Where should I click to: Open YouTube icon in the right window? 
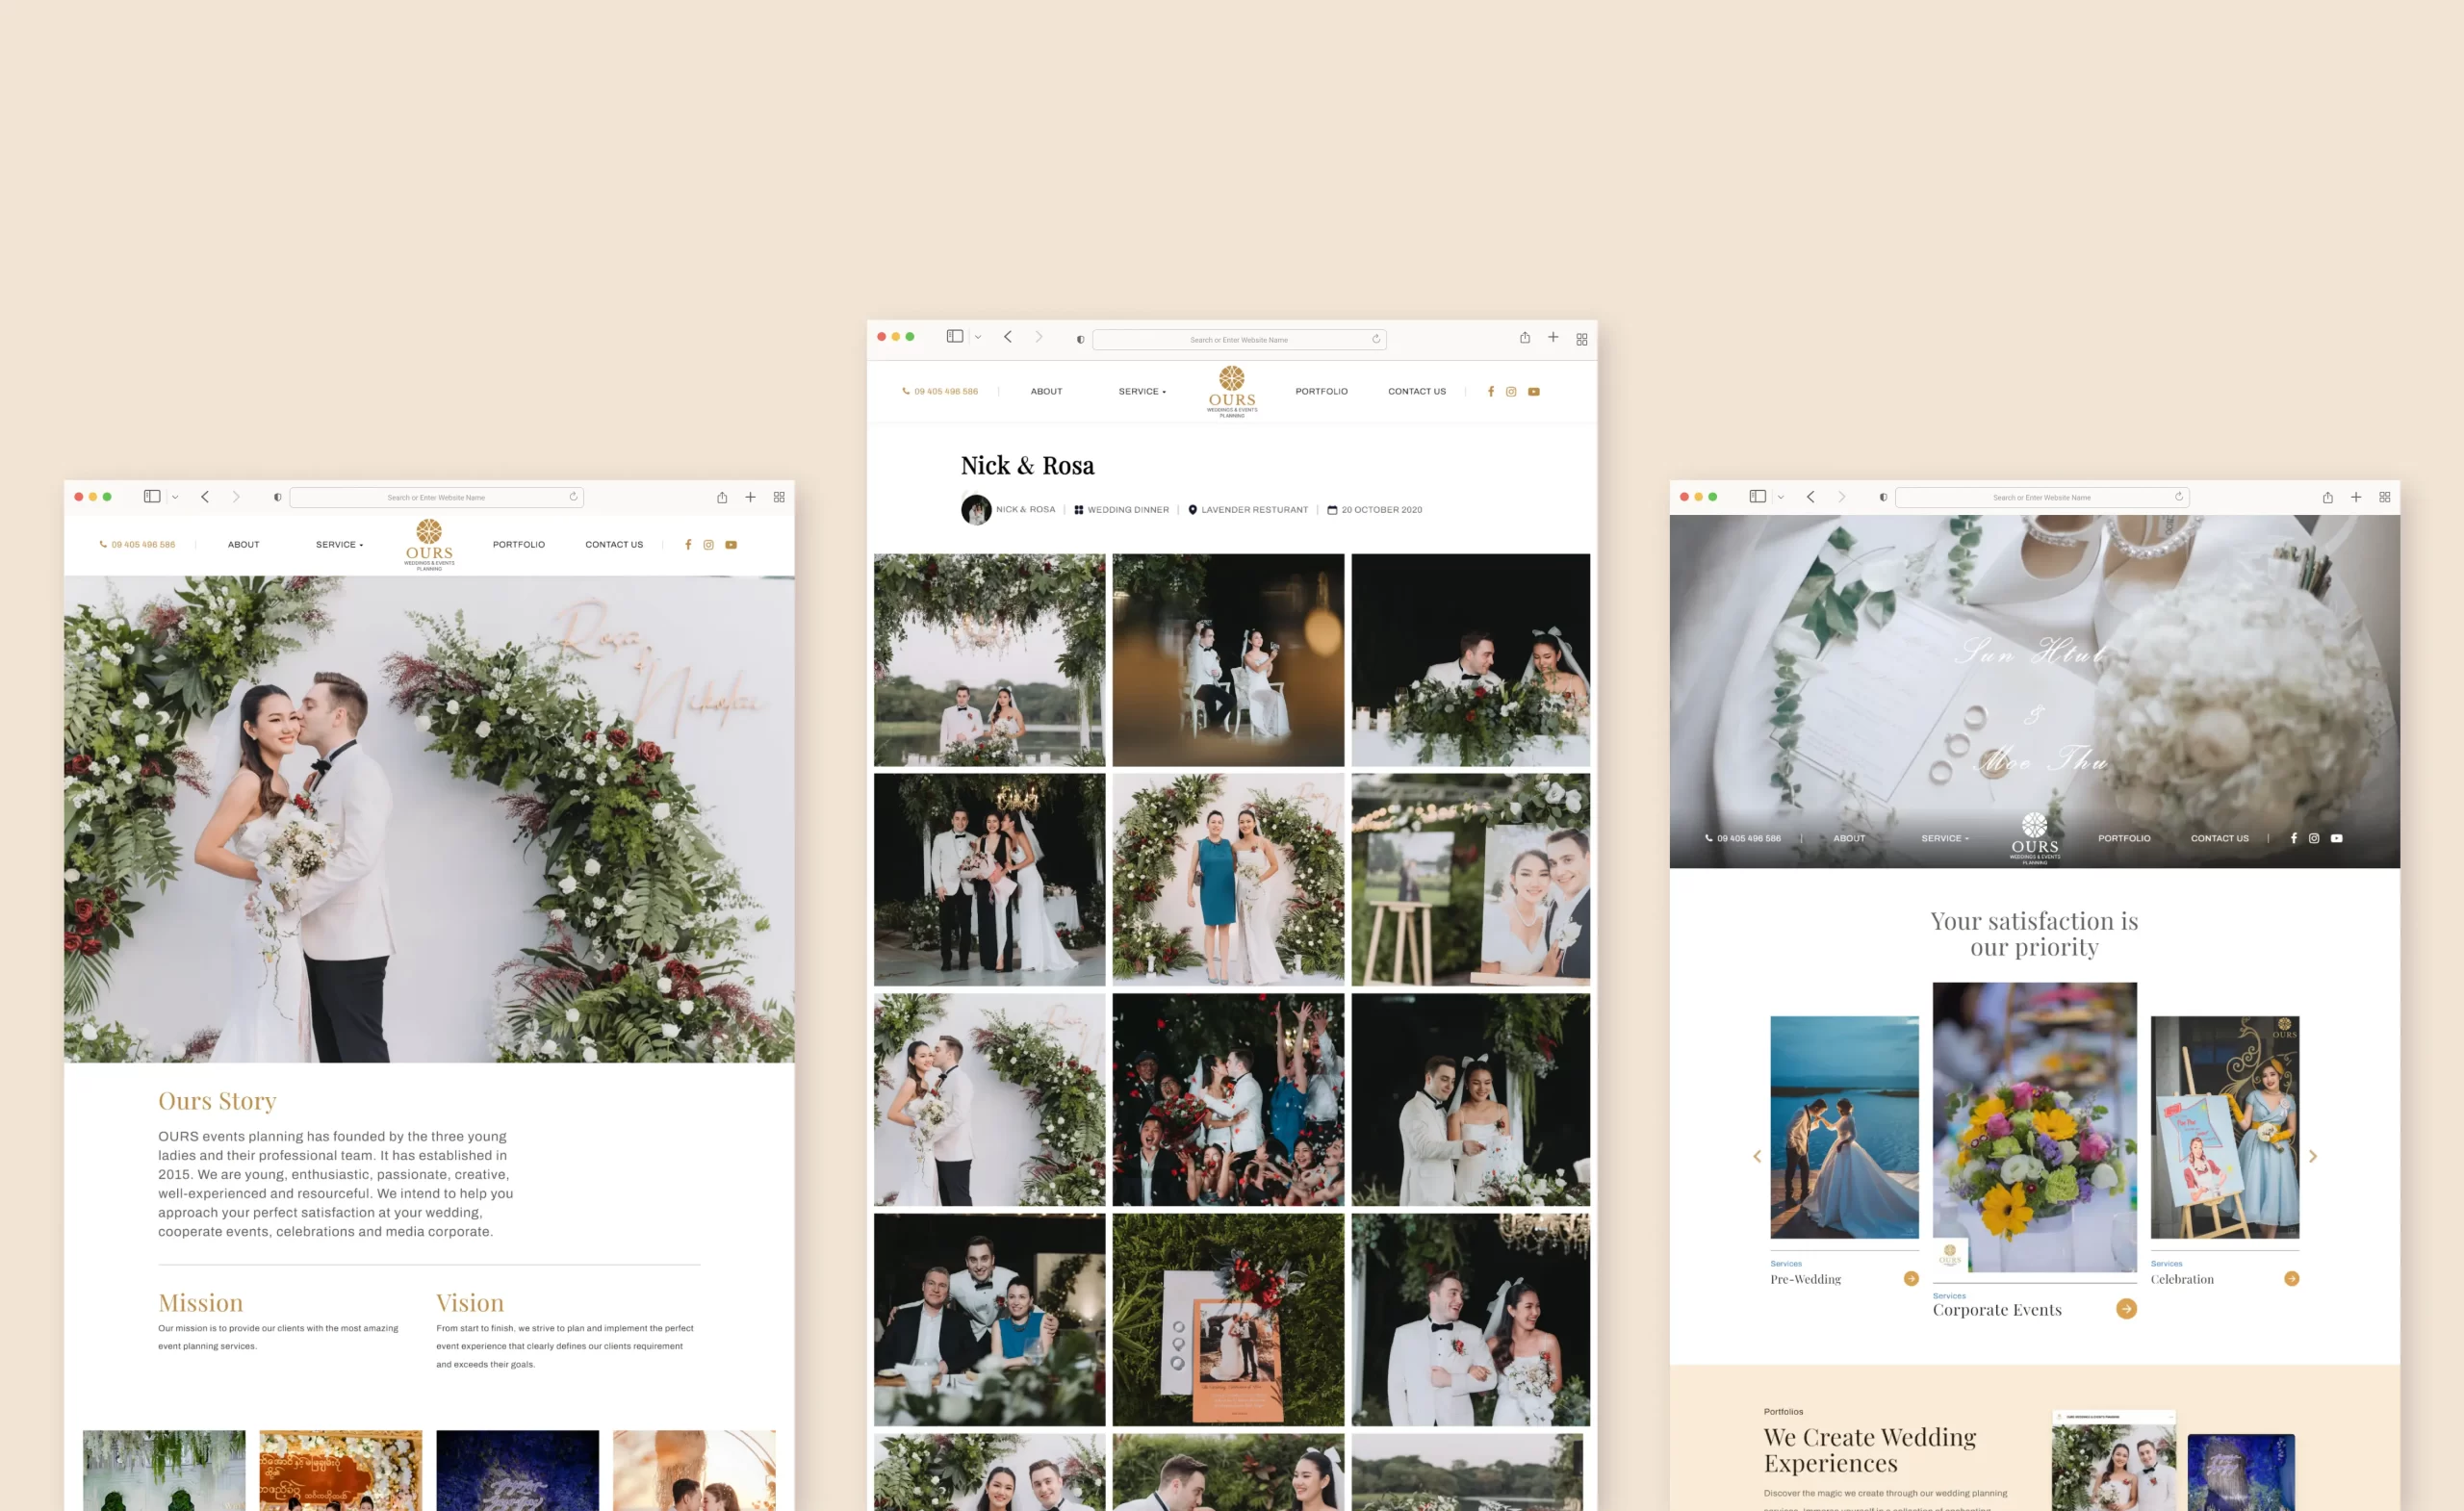pos(2337,838)
